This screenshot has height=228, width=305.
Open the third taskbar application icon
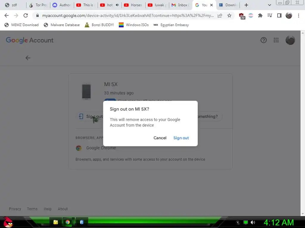[x=82, y=222]
